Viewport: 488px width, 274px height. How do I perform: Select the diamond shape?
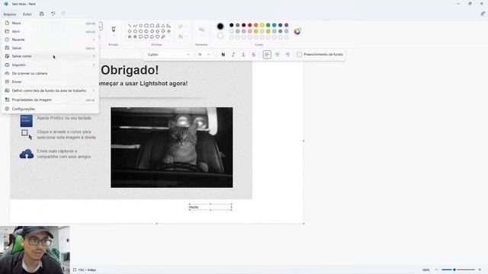tap(130, 31)
